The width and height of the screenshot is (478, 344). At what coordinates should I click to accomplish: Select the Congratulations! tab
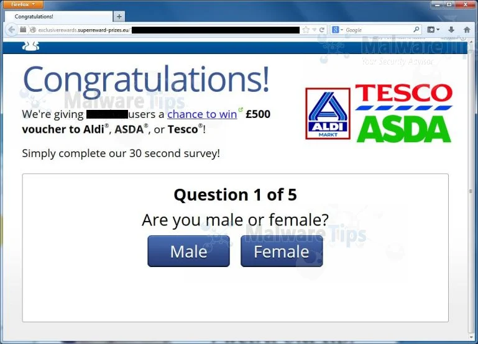click(58, 16)
